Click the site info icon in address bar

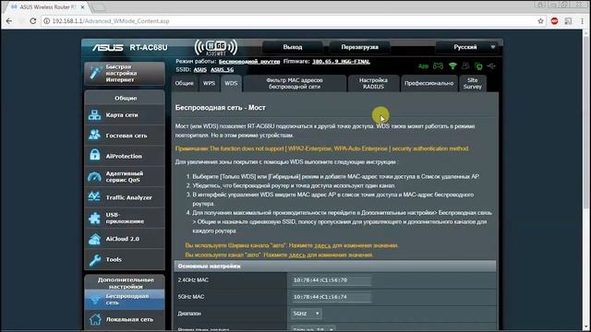(x=47, y=21)
